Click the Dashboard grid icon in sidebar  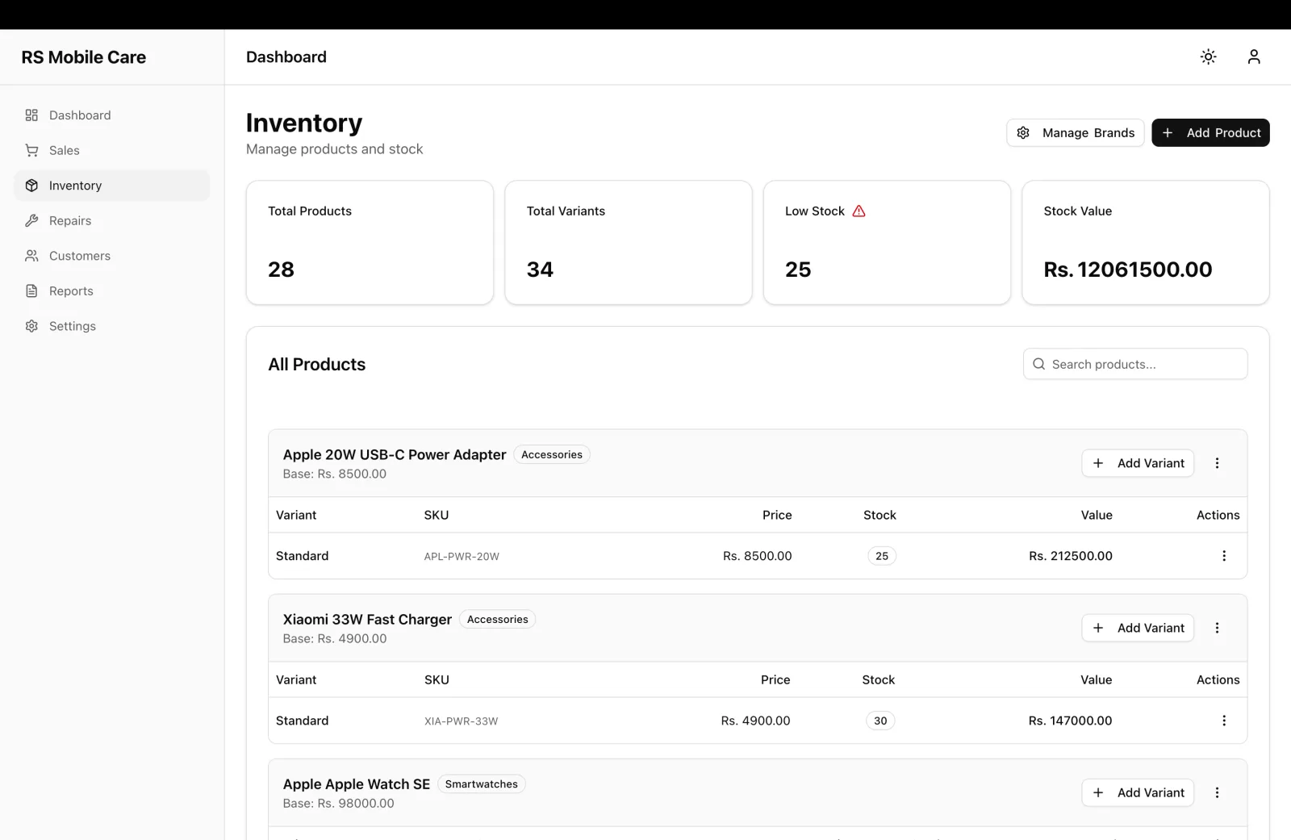coord(31,115)
